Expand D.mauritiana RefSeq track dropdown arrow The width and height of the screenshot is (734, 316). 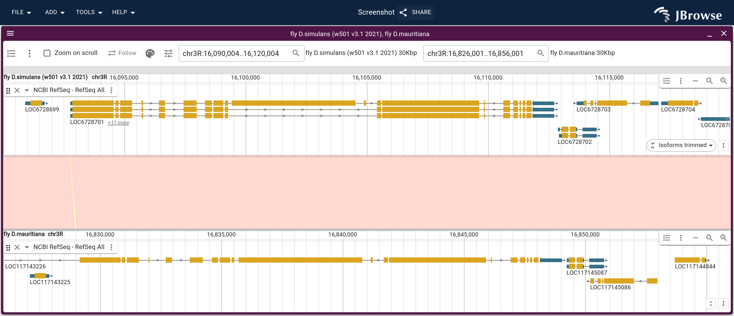(27, 247)
